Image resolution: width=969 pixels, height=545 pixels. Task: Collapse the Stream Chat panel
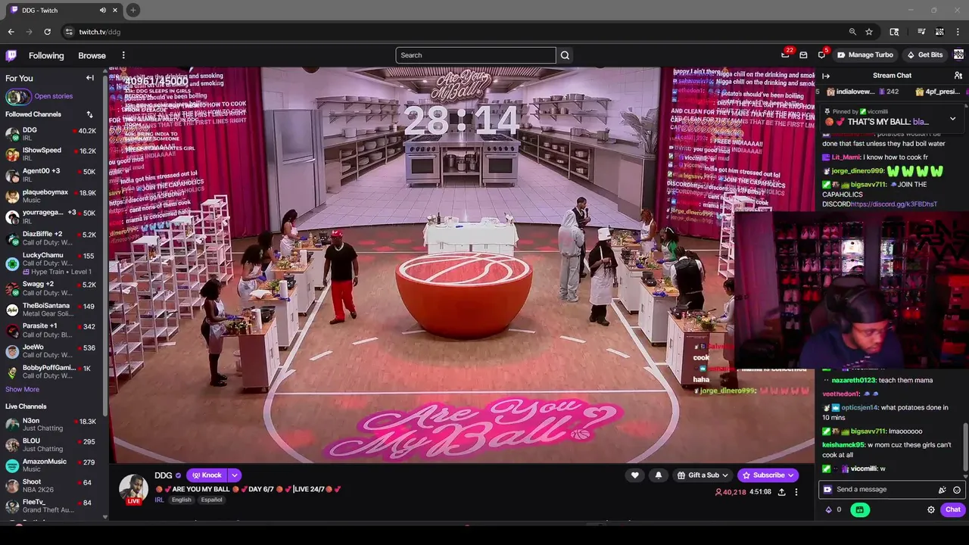[826, 76]
